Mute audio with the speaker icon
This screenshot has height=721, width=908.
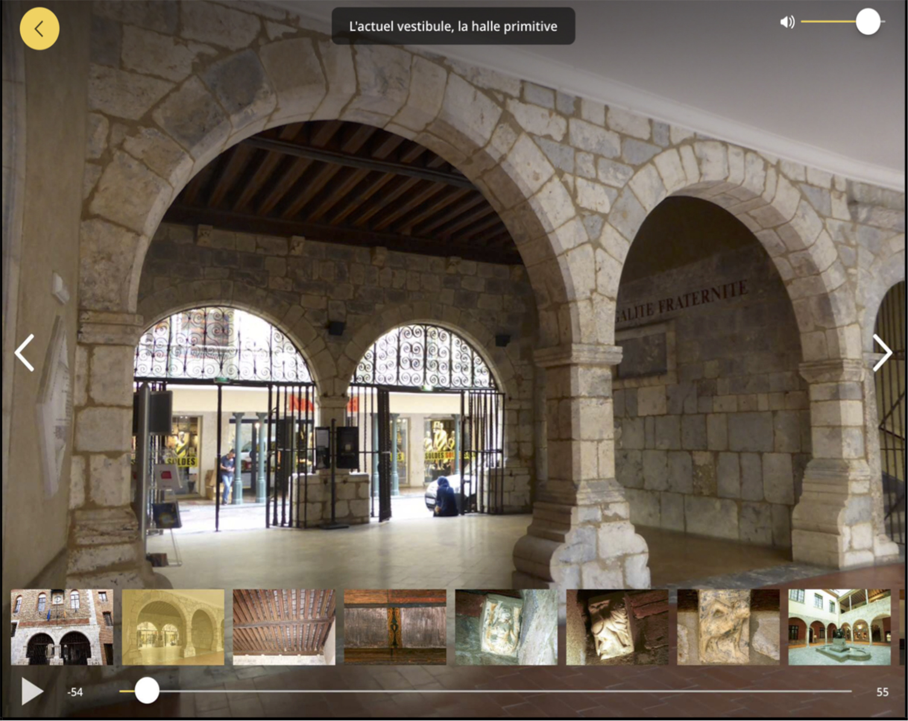(x=787, y=22)
